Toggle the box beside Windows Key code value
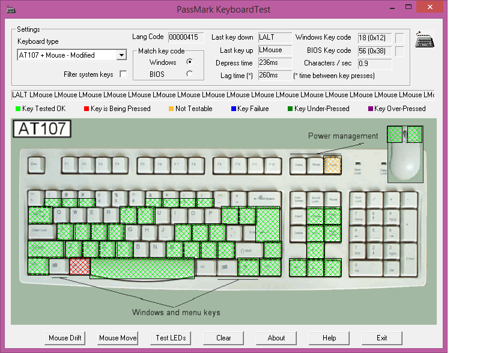The image size is (492, 353). (x=399, y=38)
